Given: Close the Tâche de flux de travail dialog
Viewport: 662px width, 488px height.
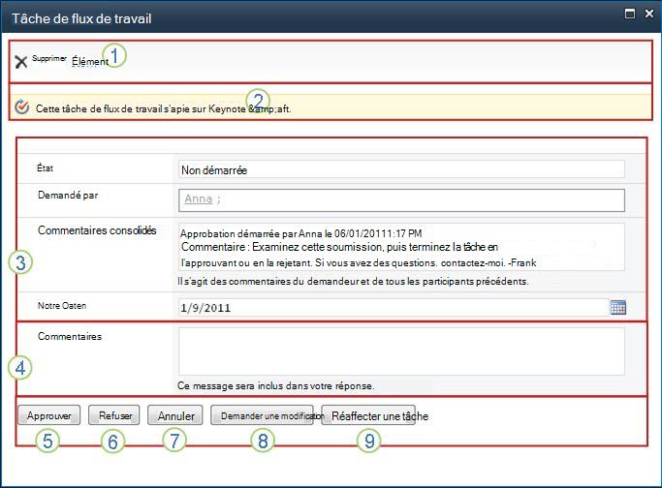Looking at the screenshot, I should pyautogui.click(x=649, y=14).
